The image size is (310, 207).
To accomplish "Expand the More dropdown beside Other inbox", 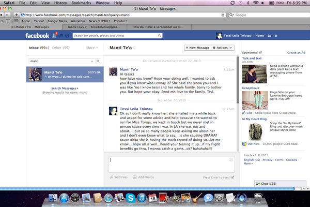I will (91, 48).
